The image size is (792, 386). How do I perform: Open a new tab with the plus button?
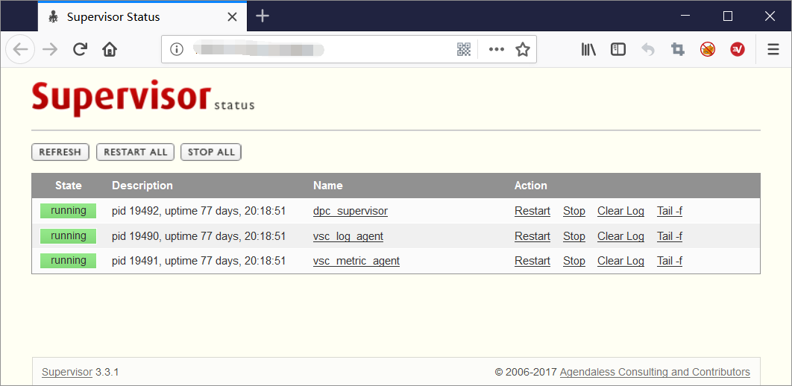(x=263, y=16)
